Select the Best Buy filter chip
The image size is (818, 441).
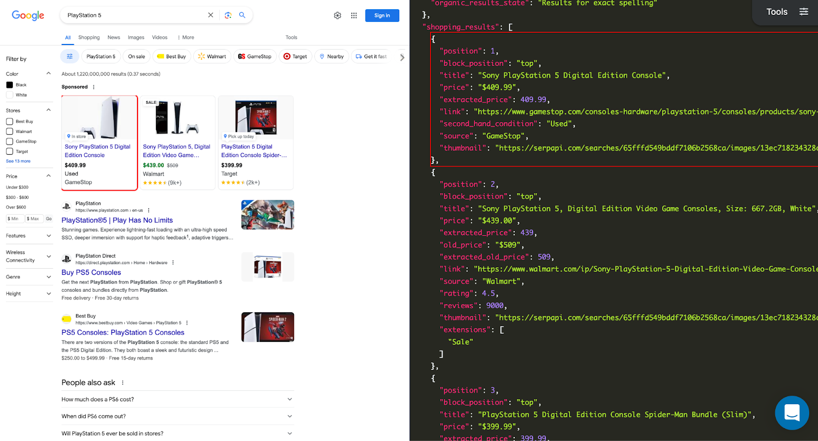click(x=171, y=57)
